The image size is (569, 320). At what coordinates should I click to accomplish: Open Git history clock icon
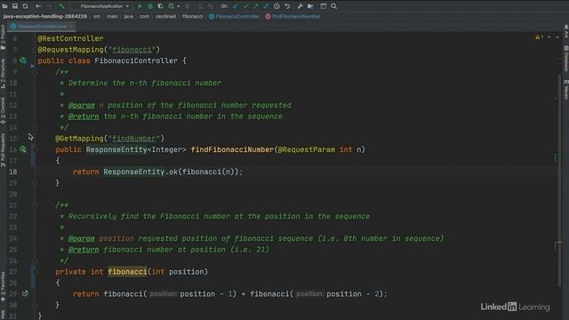click(276, 6)
